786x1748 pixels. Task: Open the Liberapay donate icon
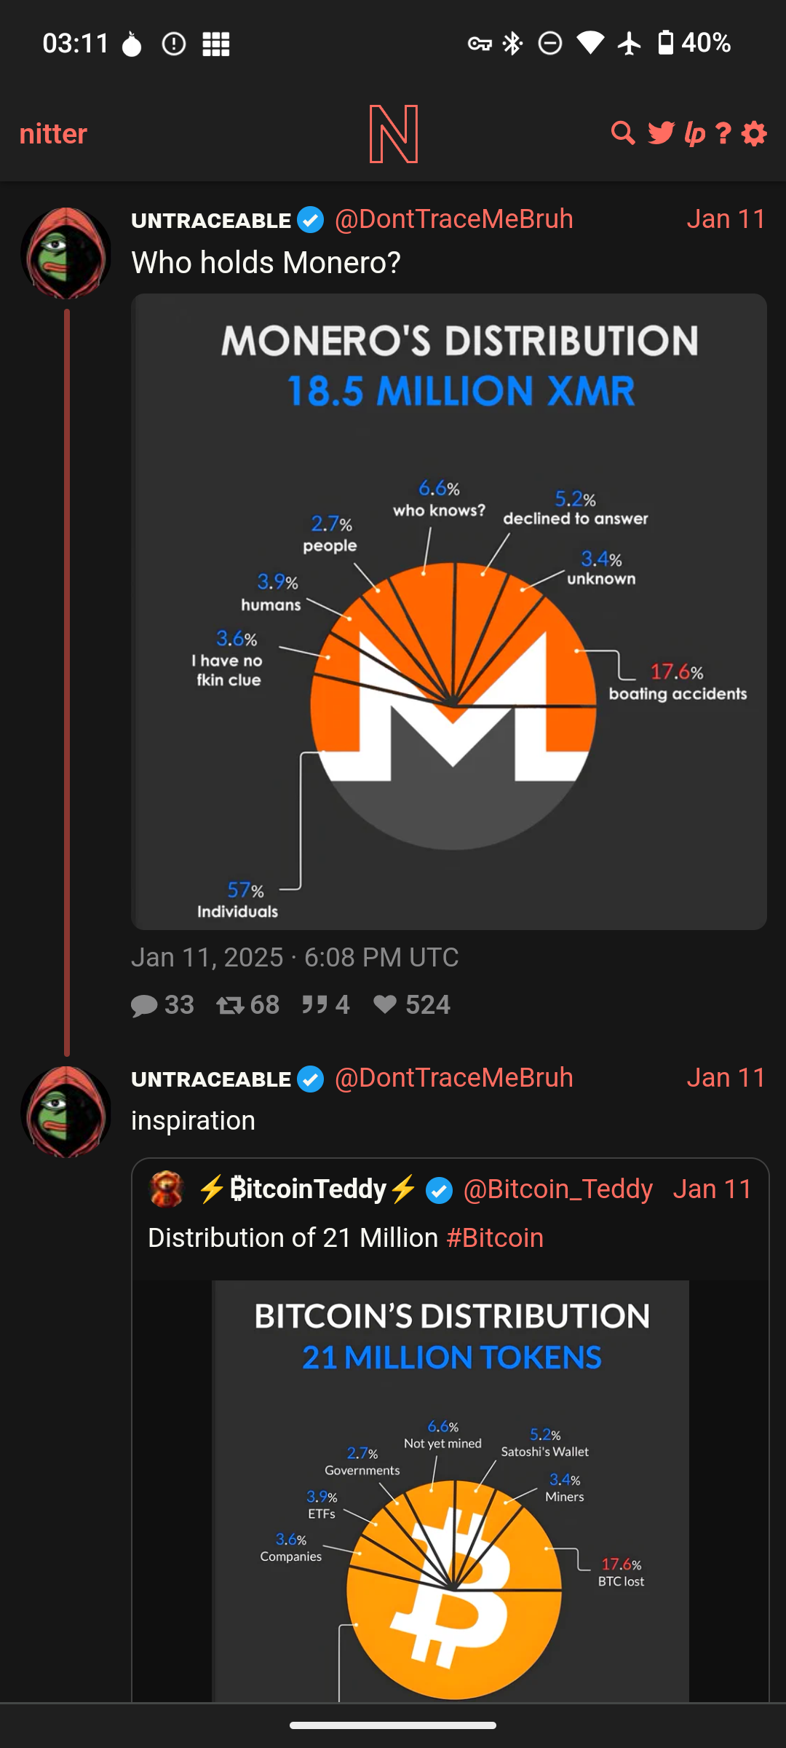pyautogui.click(x=694, y=133)
